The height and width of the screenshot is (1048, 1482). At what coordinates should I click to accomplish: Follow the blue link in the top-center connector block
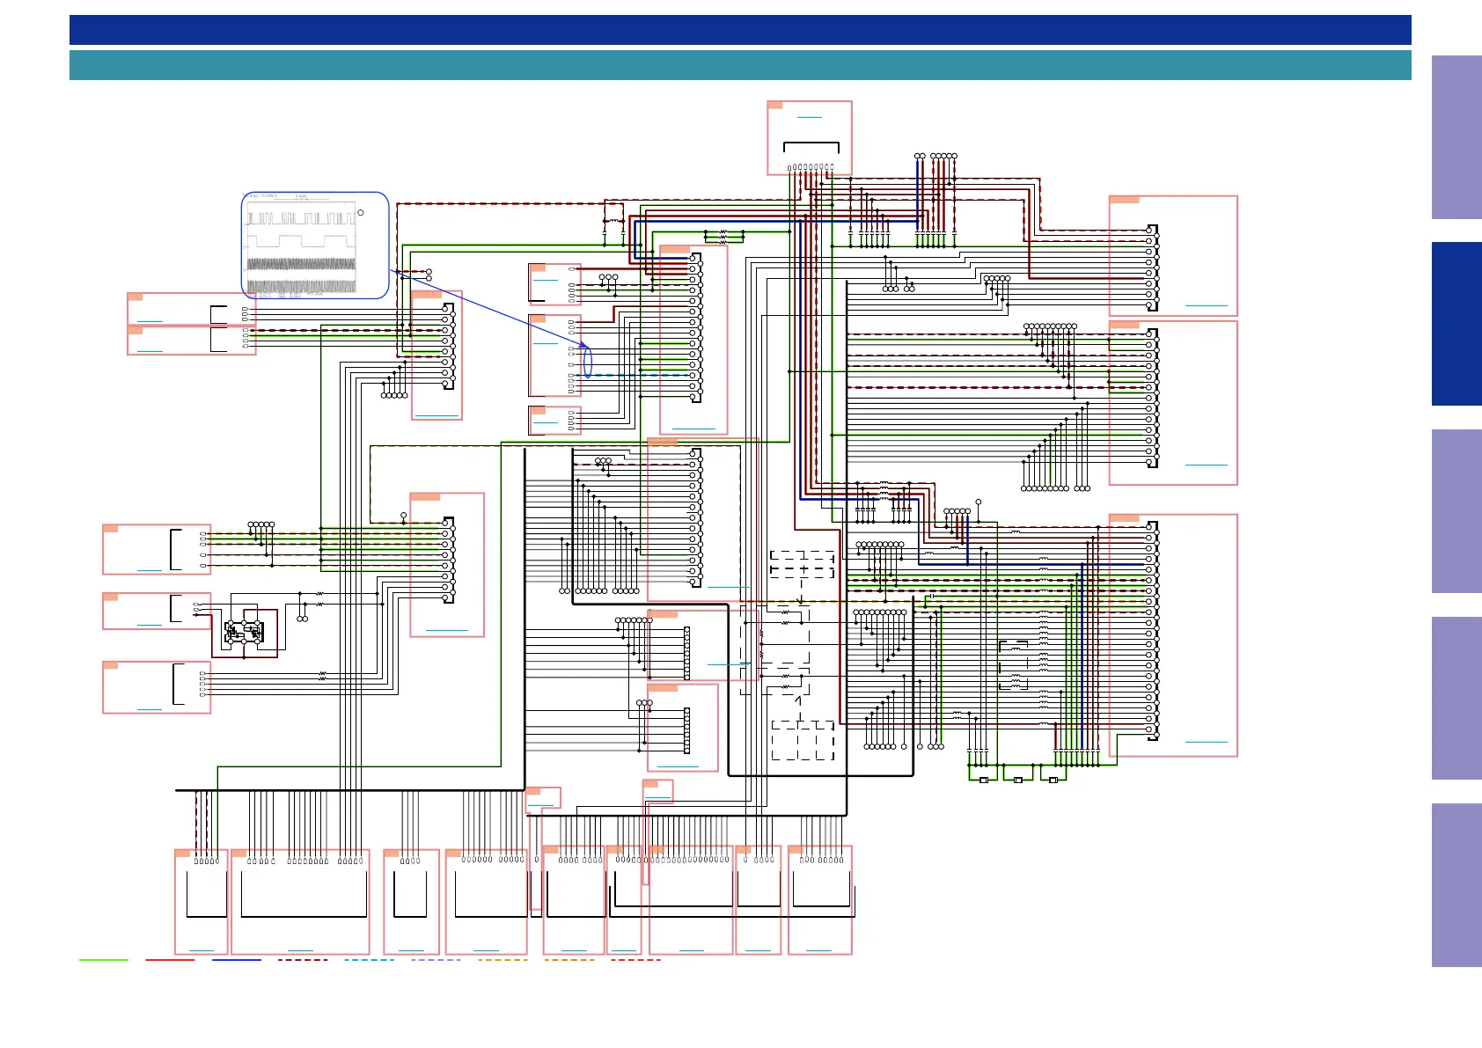click(x=809, y=117)
